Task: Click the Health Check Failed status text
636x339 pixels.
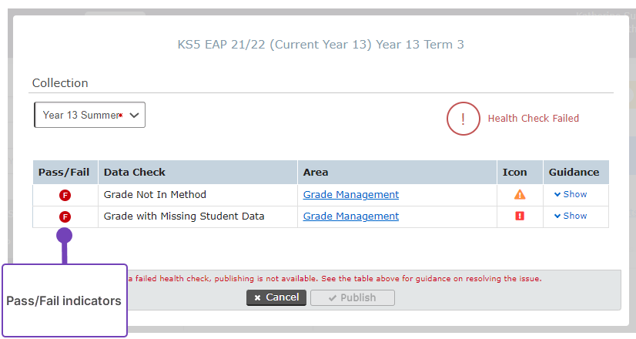Action: coord(533,119)
